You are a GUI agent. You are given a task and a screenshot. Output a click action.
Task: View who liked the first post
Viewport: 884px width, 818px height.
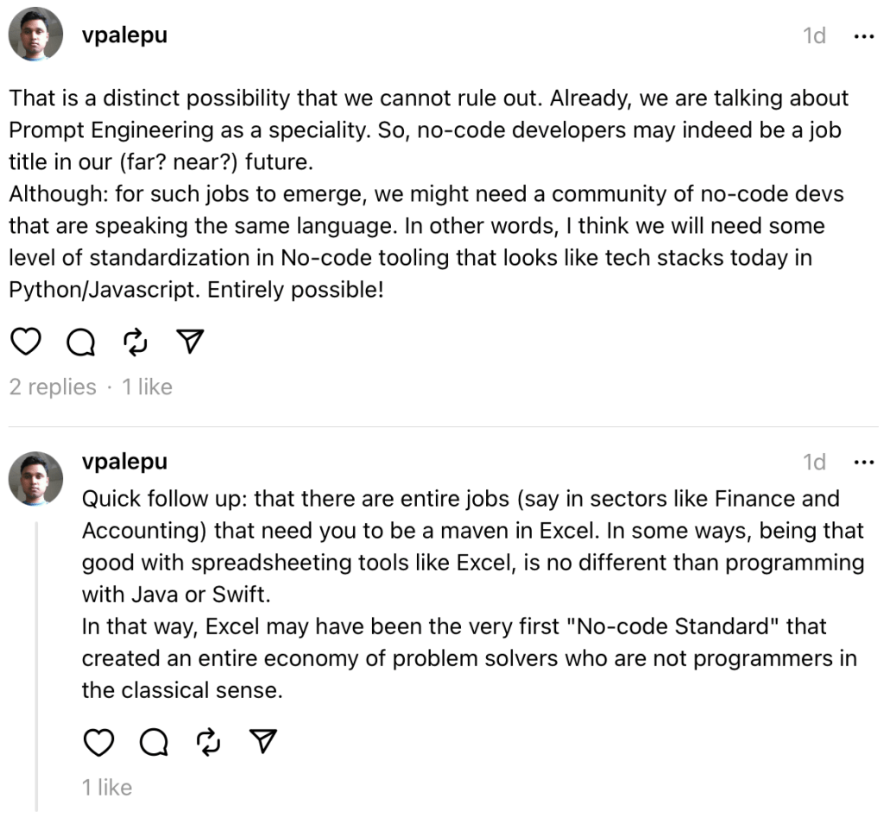pos(147,387)
